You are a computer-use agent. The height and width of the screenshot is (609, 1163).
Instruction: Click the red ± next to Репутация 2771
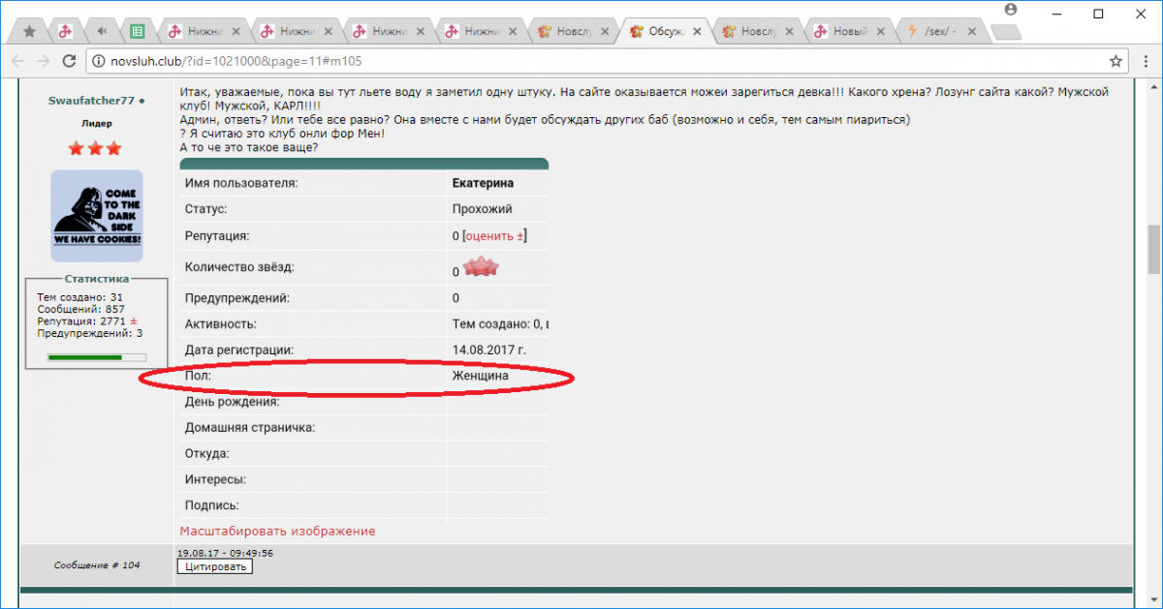tap(134, 320)
